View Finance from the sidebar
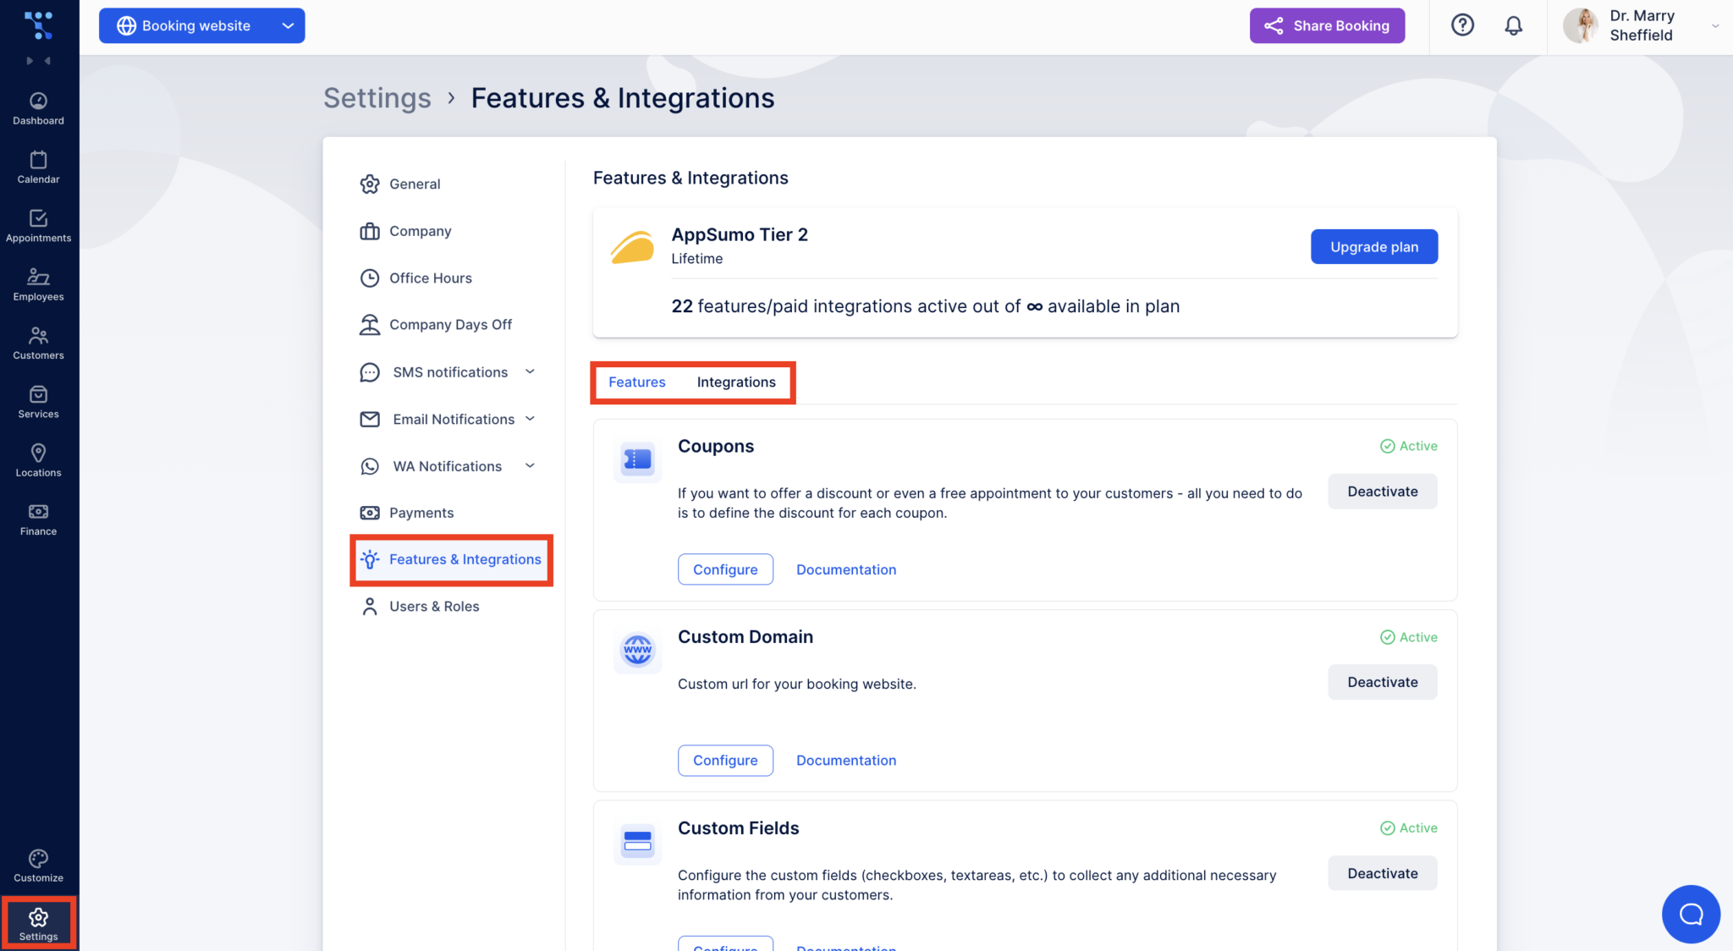 (x=38, y=518)
